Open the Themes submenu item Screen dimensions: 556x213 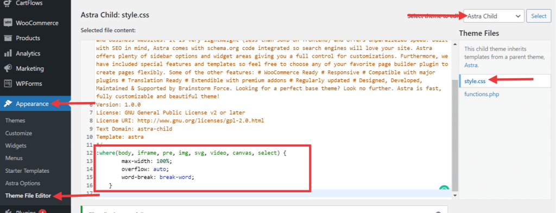(15, 120)
